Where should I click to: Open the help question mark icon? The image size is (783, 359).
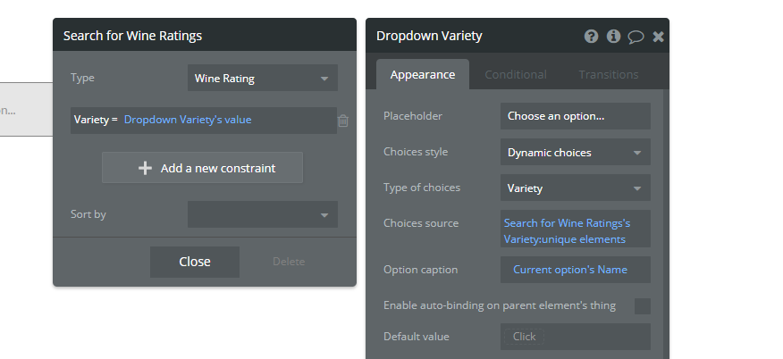pyautogui.click(x=591, y=37)
